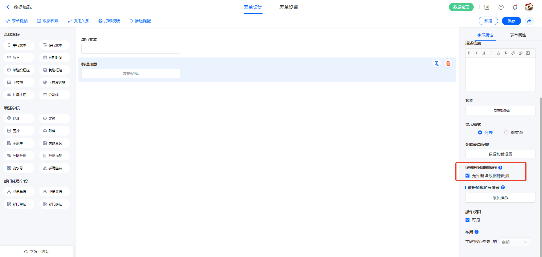Insert an image in the description editor
The width and height of the screenshot is (542, 257).
[x=528, y=53]
